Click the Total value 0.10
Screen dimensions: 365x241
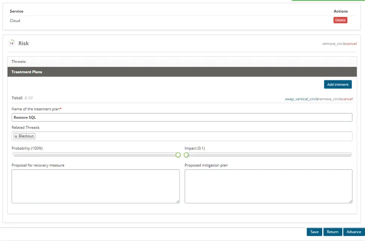point(28,98)
